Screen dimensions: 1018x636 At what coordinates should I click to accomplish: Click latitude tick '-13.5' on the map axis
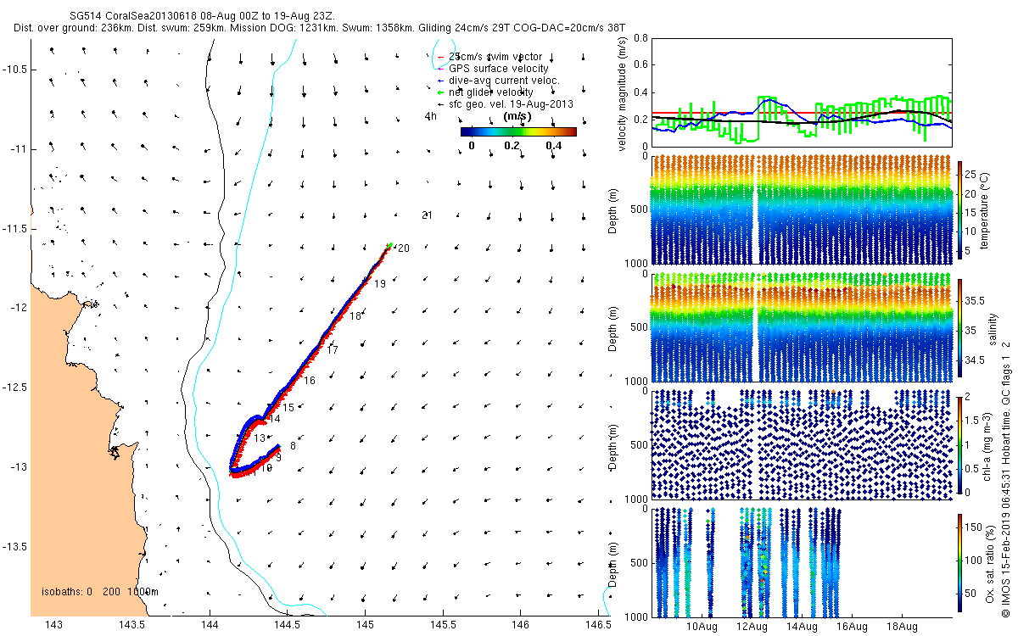[14, 547]
